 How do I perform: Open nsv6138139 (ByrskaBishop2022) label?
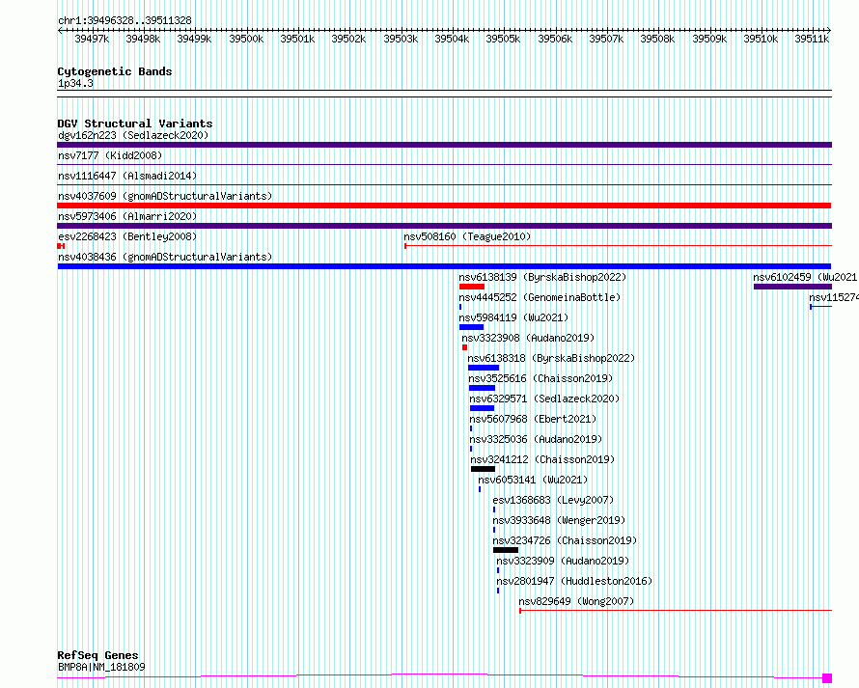pyautogui.click(x=542, y=277)
